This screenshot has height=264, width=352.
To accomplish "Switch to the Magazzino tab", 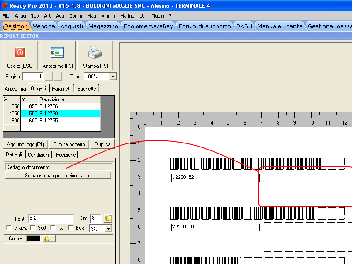I will 103,26.
